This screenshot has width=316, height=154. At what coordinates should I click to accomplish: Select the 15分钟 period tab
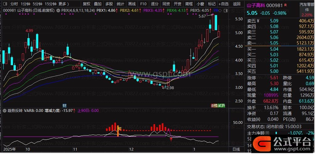pyautogui.click(x=50, y=4)
